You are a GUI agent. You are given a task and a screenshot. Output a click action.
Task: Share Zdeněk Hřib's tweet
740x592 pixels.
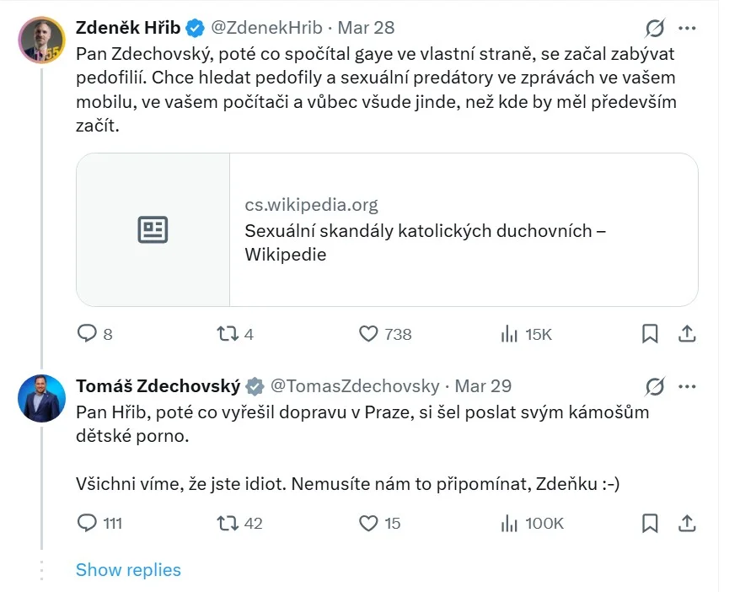[687, 334]
